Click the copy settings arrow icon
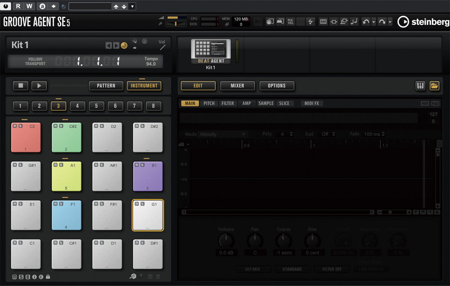Screen dimensions: 450x286 click(x=53, y=6)
